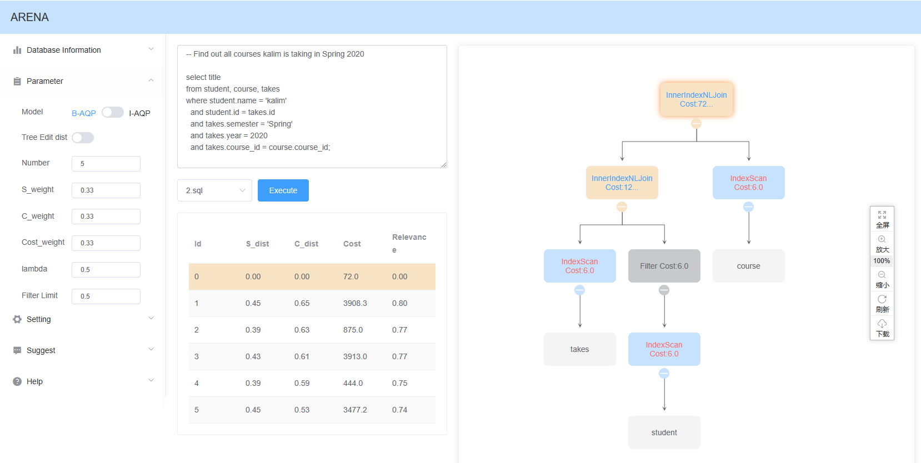This screenshot has width=921, height=463.
Task: Collapse the root InnerIndexNLJoin node
Action: click(x=696, y=124)
